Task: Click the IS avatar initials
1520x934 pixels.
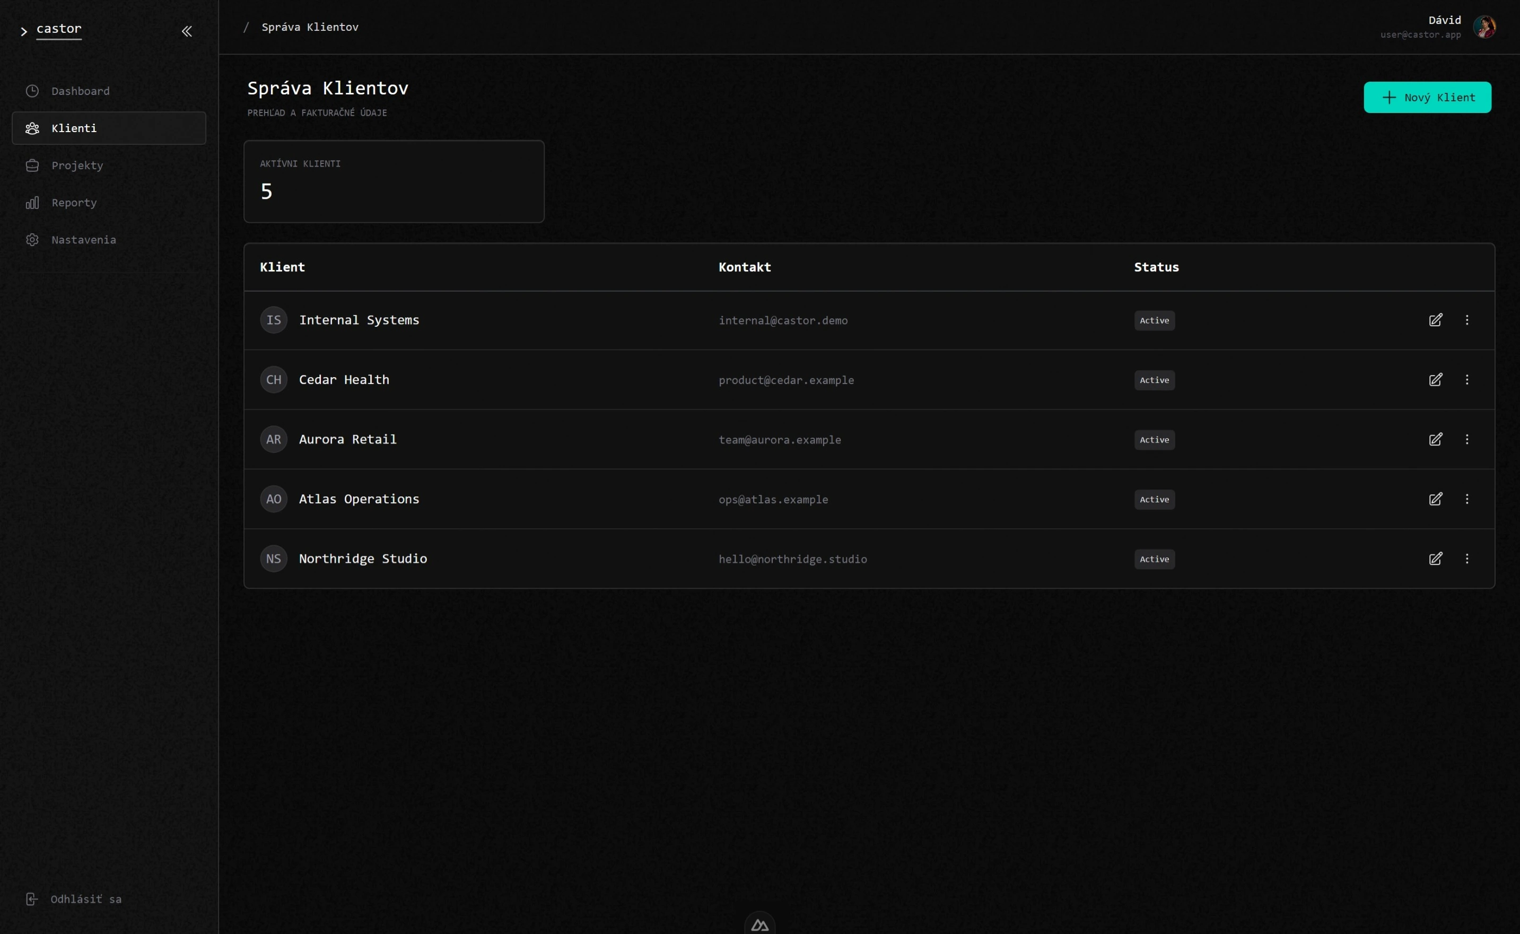Action: point(274,320)
